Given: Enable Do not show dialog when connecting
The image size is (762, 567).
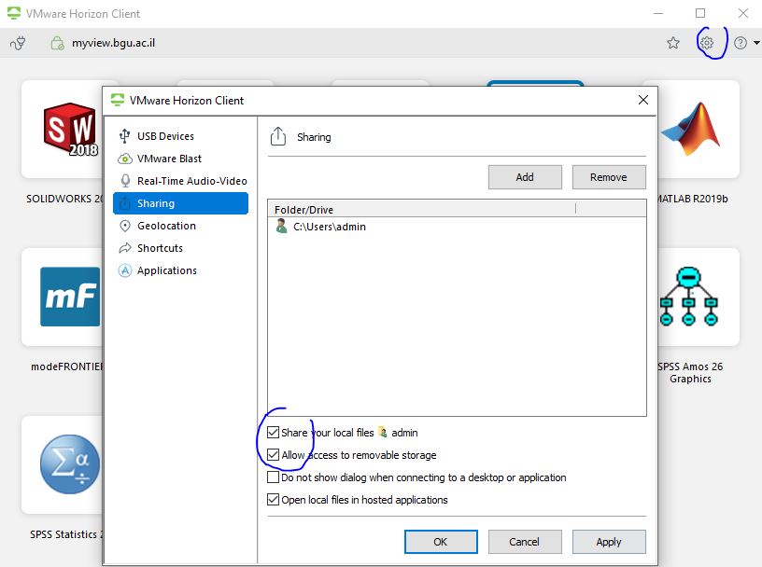Looking at the screenshot, I should click(x=273, y=477).
